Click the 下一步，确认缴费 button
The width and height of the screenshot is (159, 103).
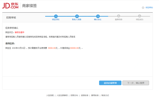[x=136, y=83]
